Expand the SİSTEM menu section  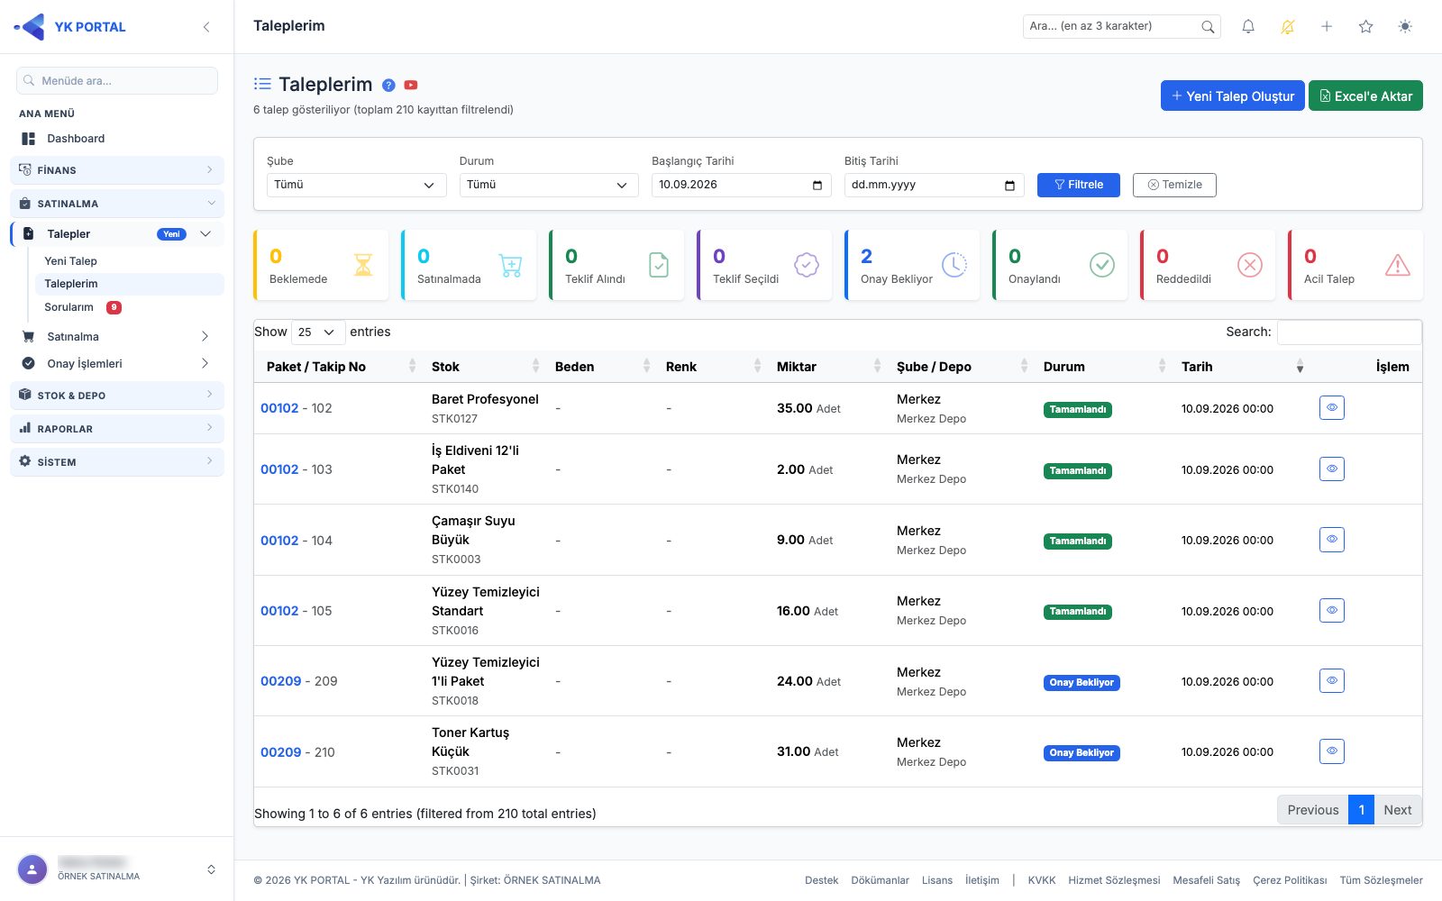(x=117, y=462)
